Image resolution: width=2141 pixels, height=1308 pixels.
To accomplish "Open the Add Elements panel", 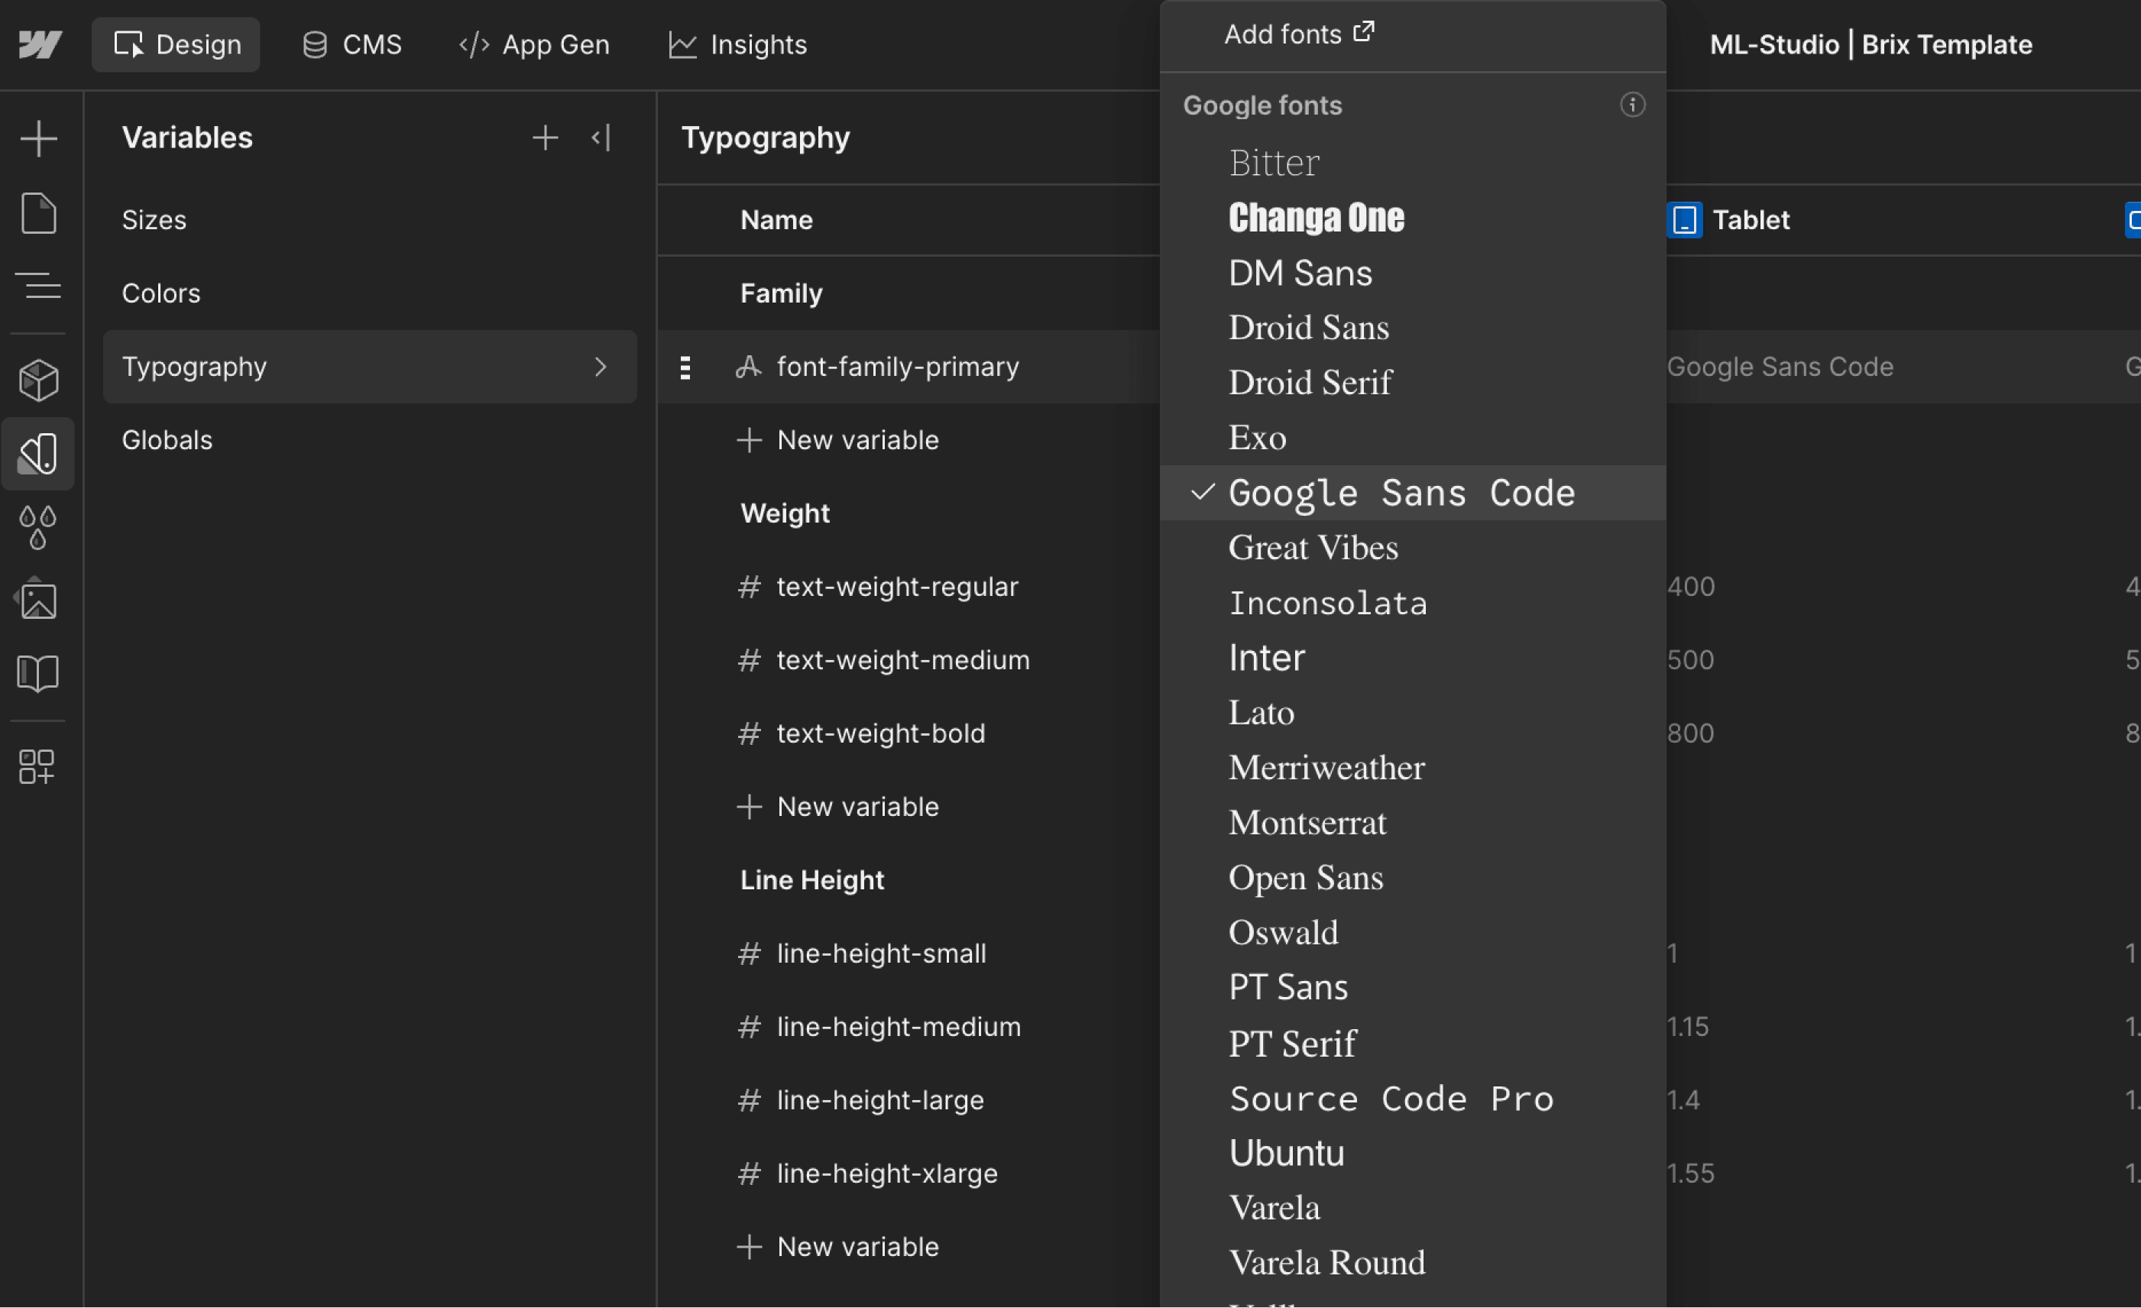I will tap(39, 138).
